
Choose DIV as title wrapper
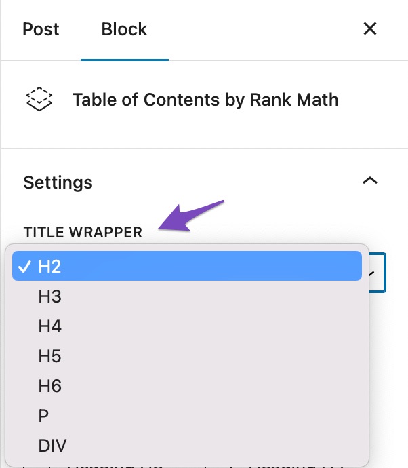click(x=53, y=446)
